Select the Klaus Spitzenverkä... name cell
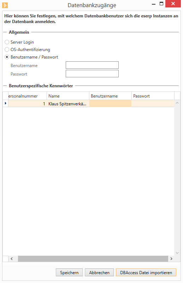The width and height of the screenshot is (183, 283). [x=68, y=104]
